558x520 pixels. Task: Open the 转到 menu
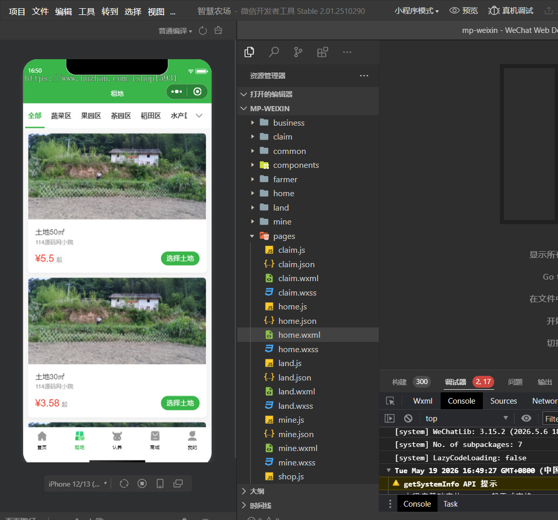coord(110,11)
